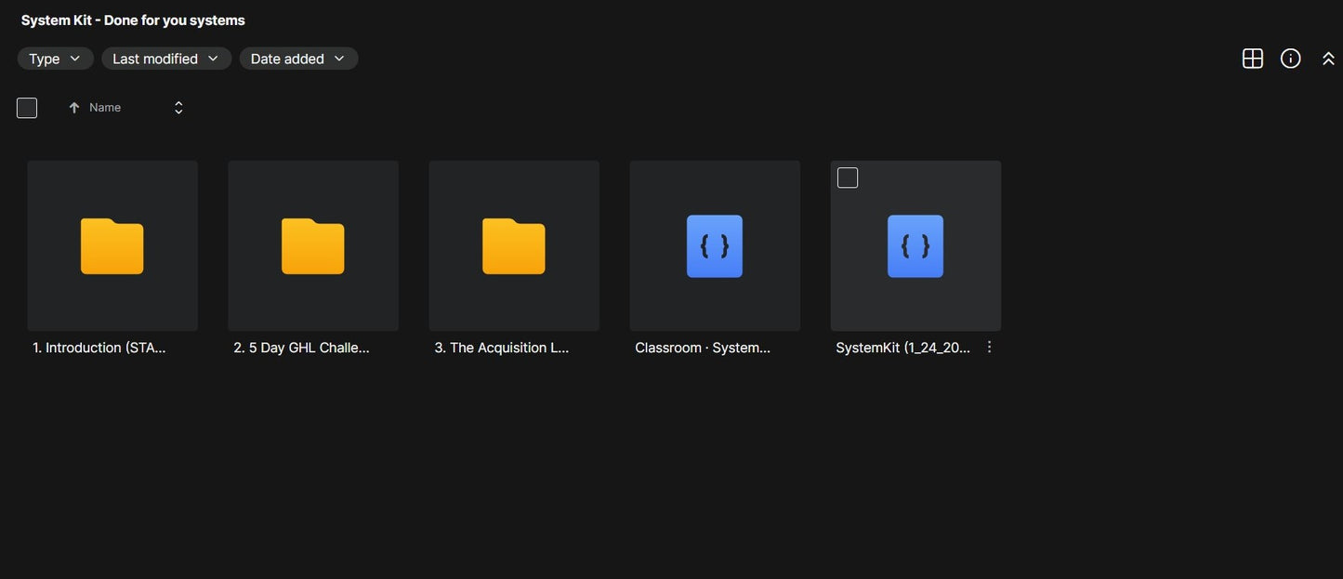Open the Last modified filter dropdown
This screenshot has width=1343, height=579.
click(166, 59)
